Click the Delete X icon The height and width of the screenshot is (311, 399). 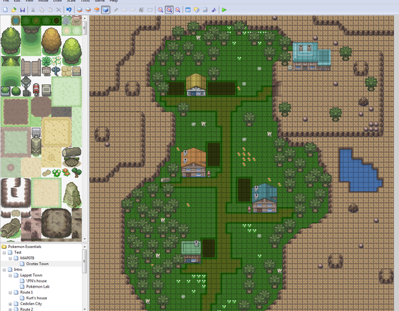point(58,10)
